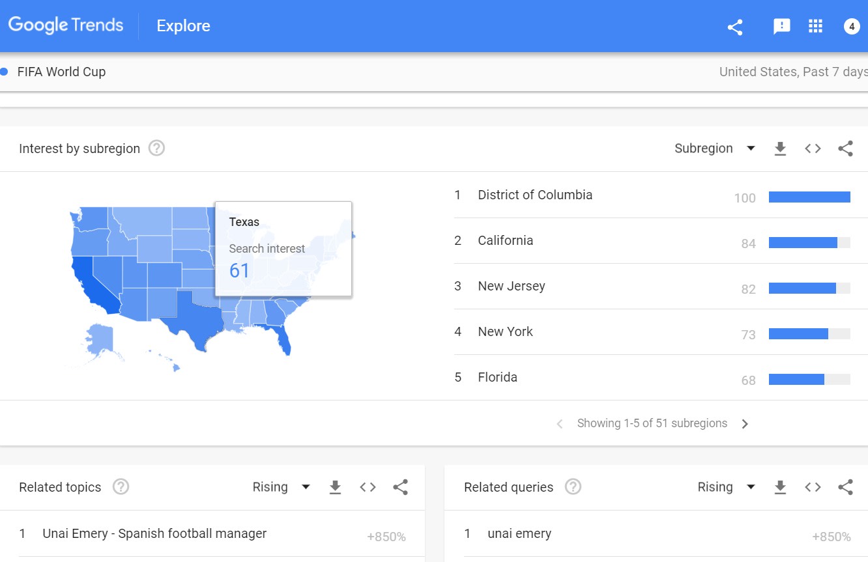Viewport: 868px width, 562px height.
Task: Go to the next page of subregions
Action: 745,424
